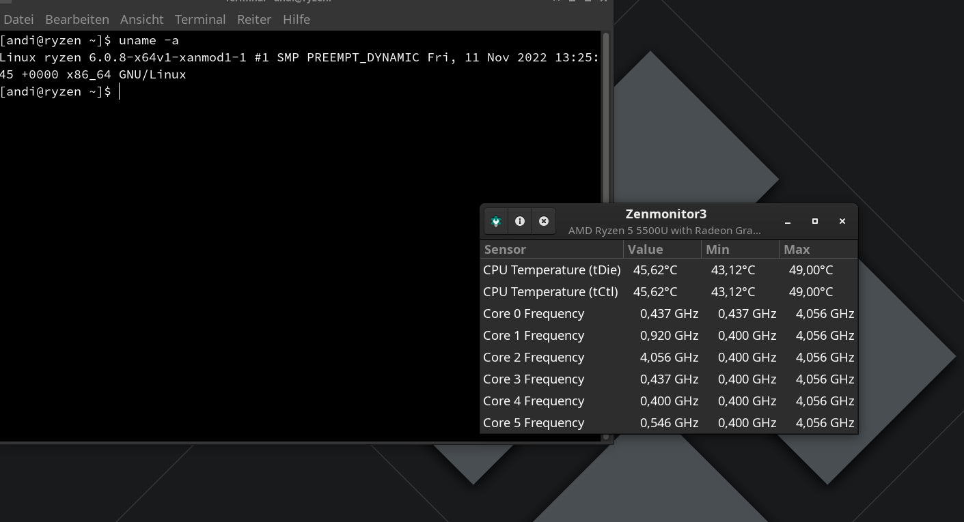
Task: Focus the empty terminal prompt at the cursor
Action: click(x=120, y=91)
